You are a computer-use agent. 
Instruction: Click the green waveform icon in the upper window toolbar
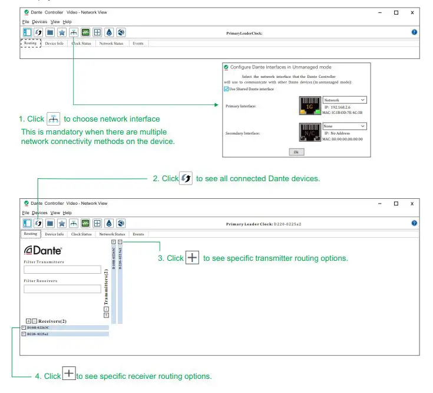(x=85, y=32)
